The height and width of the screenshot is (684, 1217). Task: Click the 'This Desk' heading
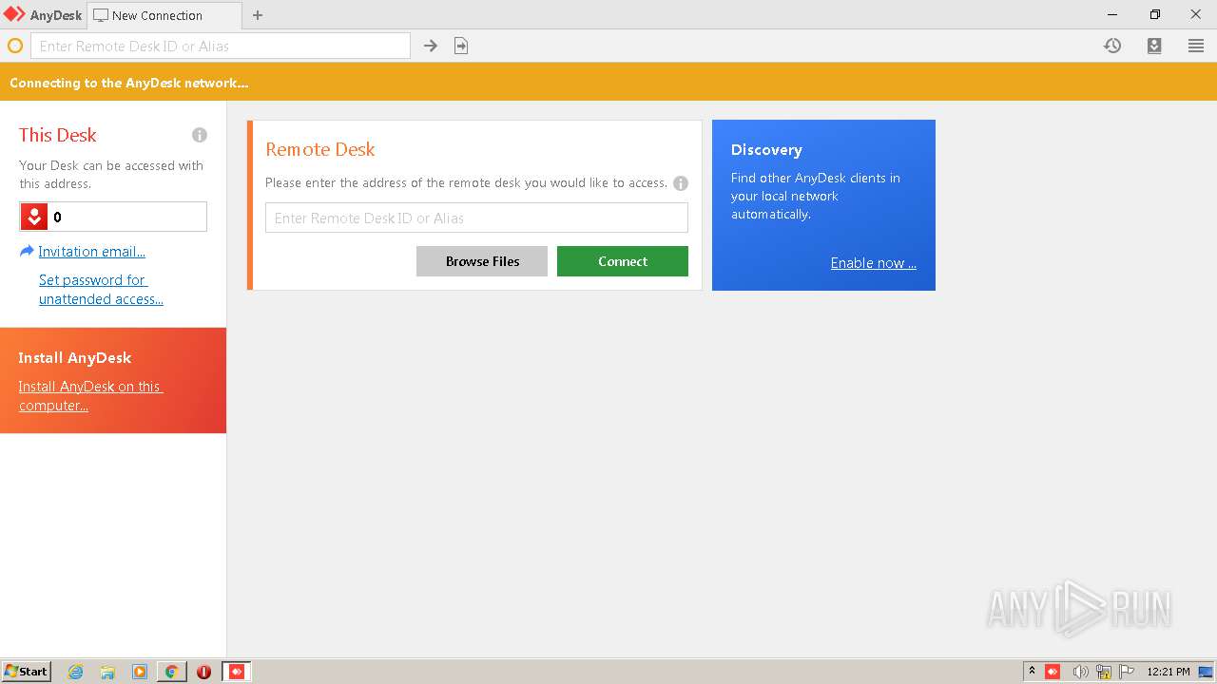58,135
